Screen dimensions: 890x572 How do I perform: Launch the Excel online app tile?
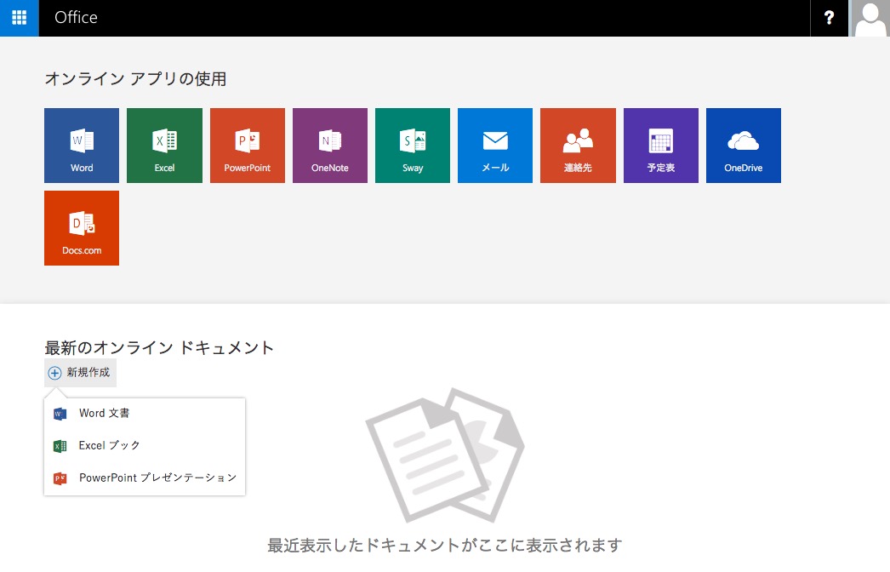pyautogui.click(x=164, y=146)
